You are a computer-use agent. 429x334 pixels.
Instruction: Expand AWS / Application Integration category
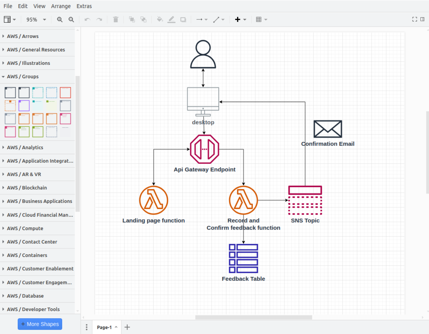(37, 161)
